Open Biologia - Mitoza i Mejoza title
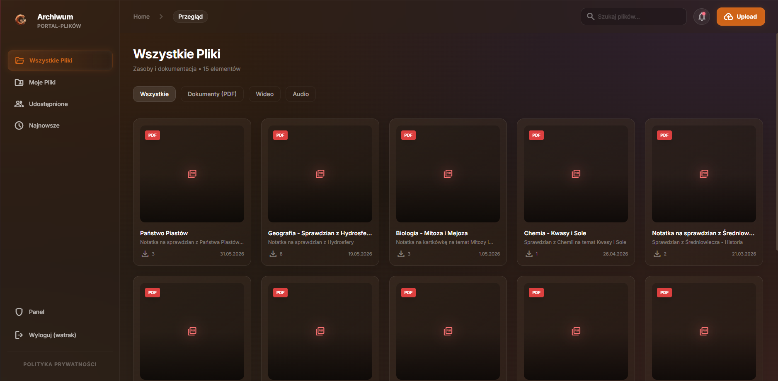 431,233
